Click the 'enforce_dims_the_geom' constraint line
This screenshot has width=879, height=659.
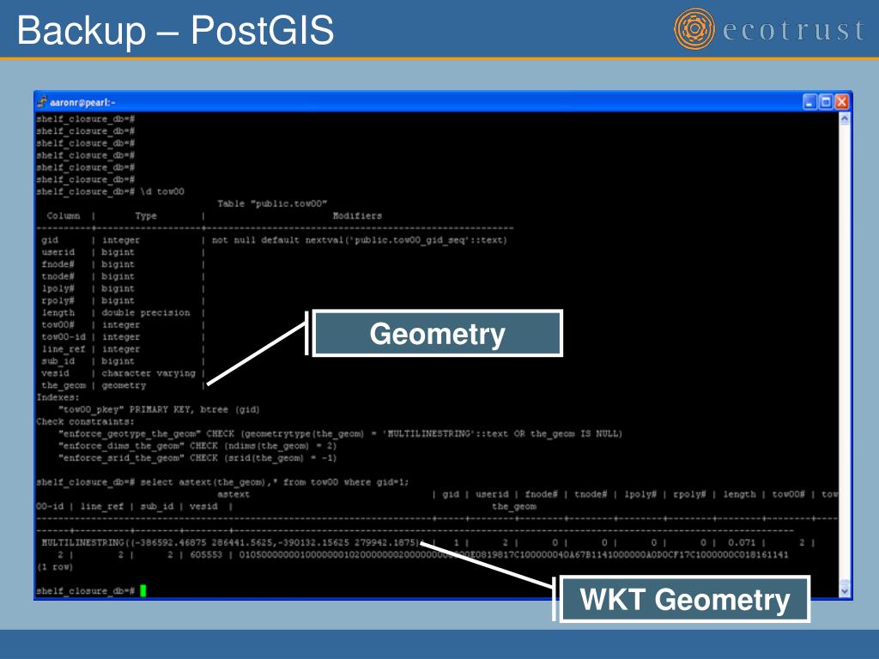tap(197, 446)
